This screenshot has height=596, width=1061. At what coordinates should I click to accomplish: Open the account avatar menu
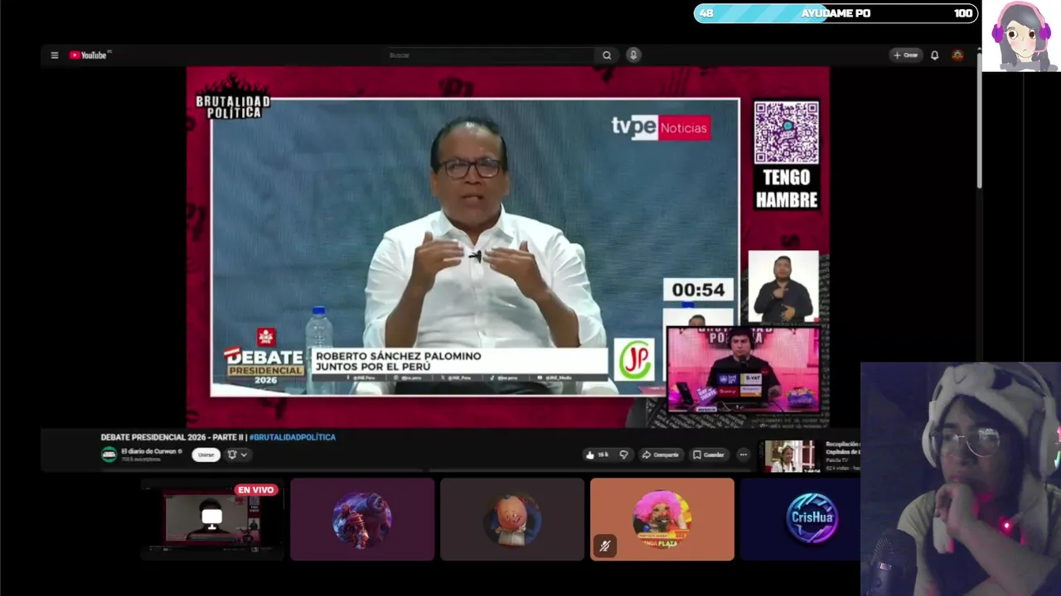[x=957, y=55]
